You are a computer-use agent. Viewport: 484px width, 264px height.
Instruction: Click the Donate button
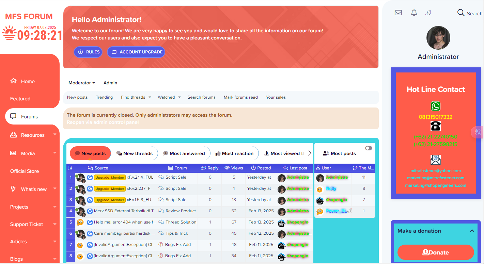[x=436, y=252]
